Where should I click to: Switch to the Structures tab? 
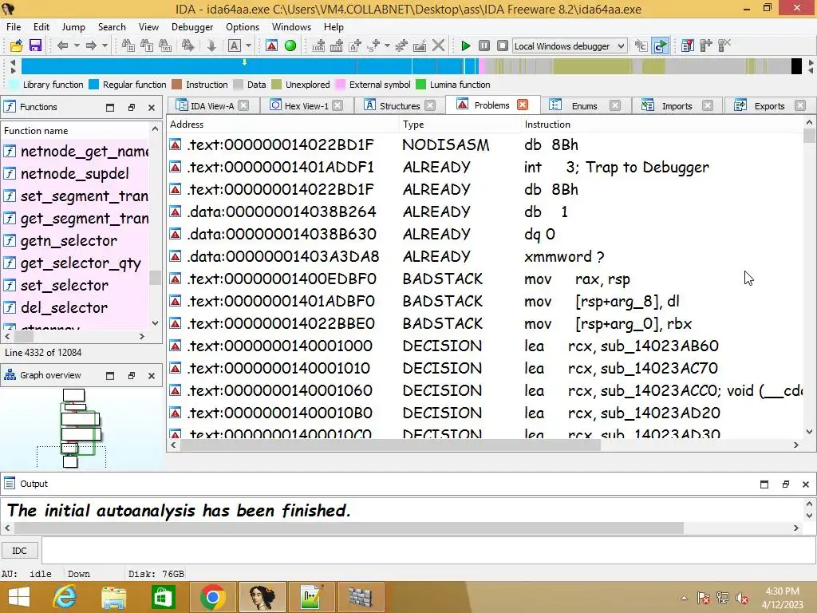pos(400,106)
